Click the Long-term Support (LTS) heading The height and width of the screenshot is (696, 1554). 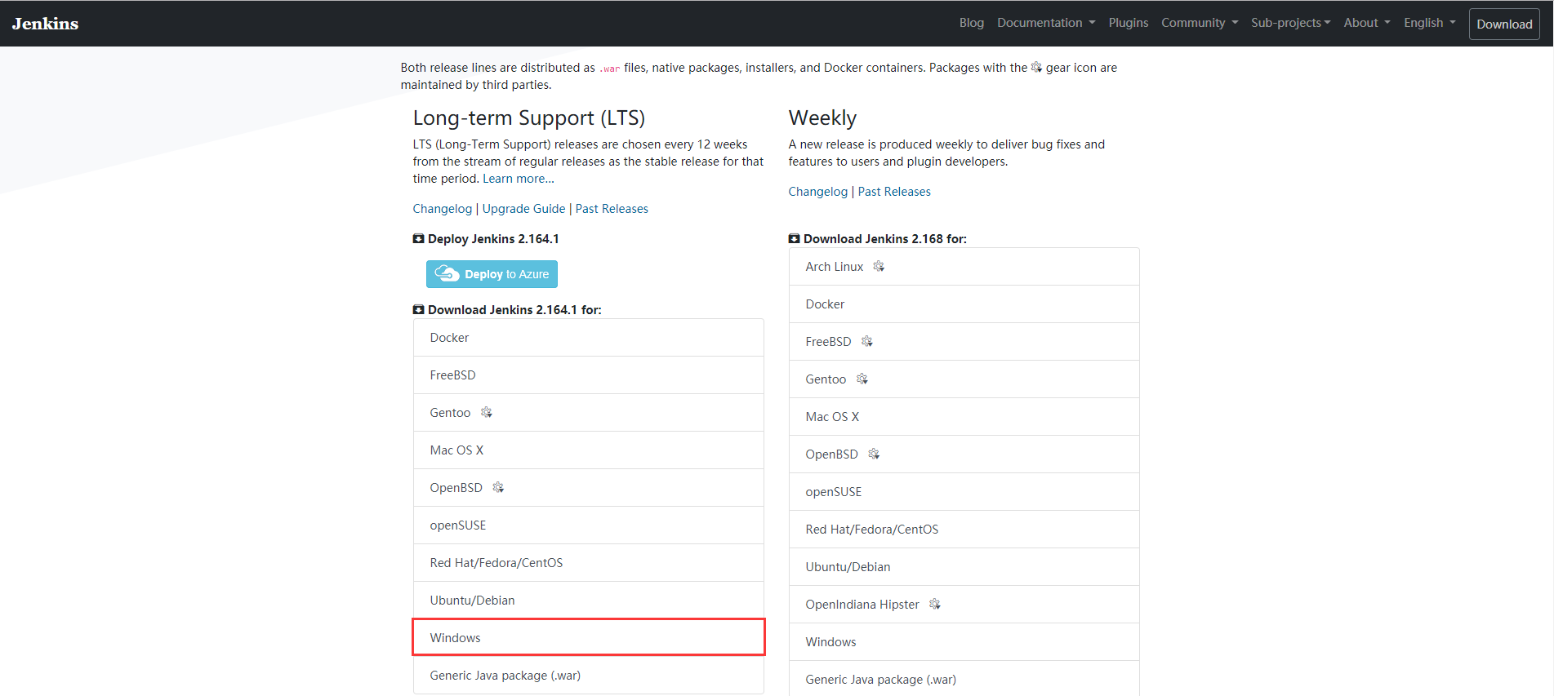click(x=528, y=118)
